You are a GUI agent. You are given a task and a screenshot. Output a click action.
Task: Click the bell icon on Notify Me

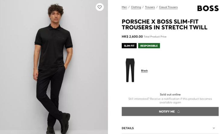click(x=179, y=111)
